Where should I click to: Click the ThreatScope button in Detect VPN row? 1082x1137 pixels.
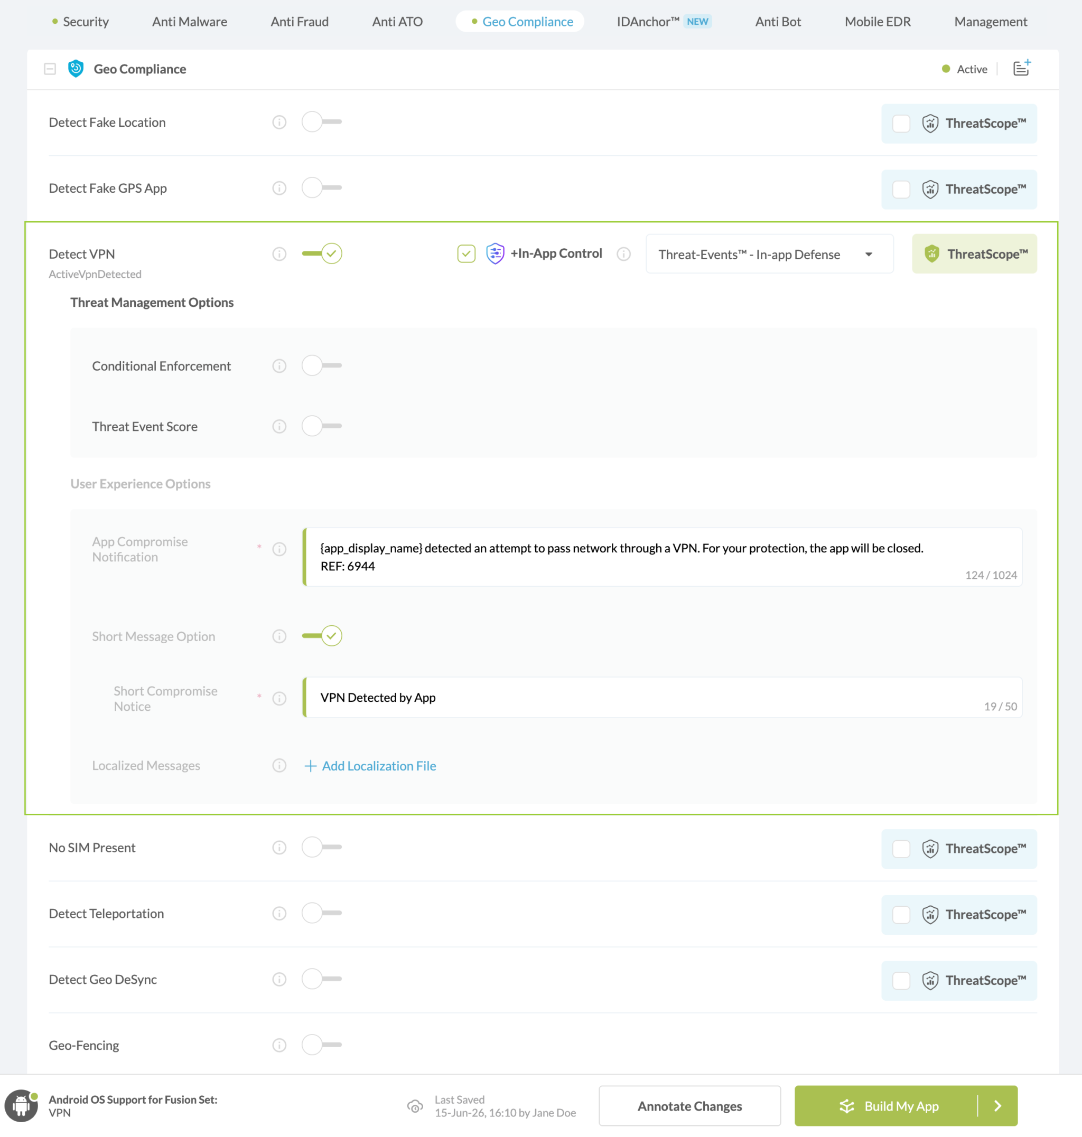coord(974,253)
